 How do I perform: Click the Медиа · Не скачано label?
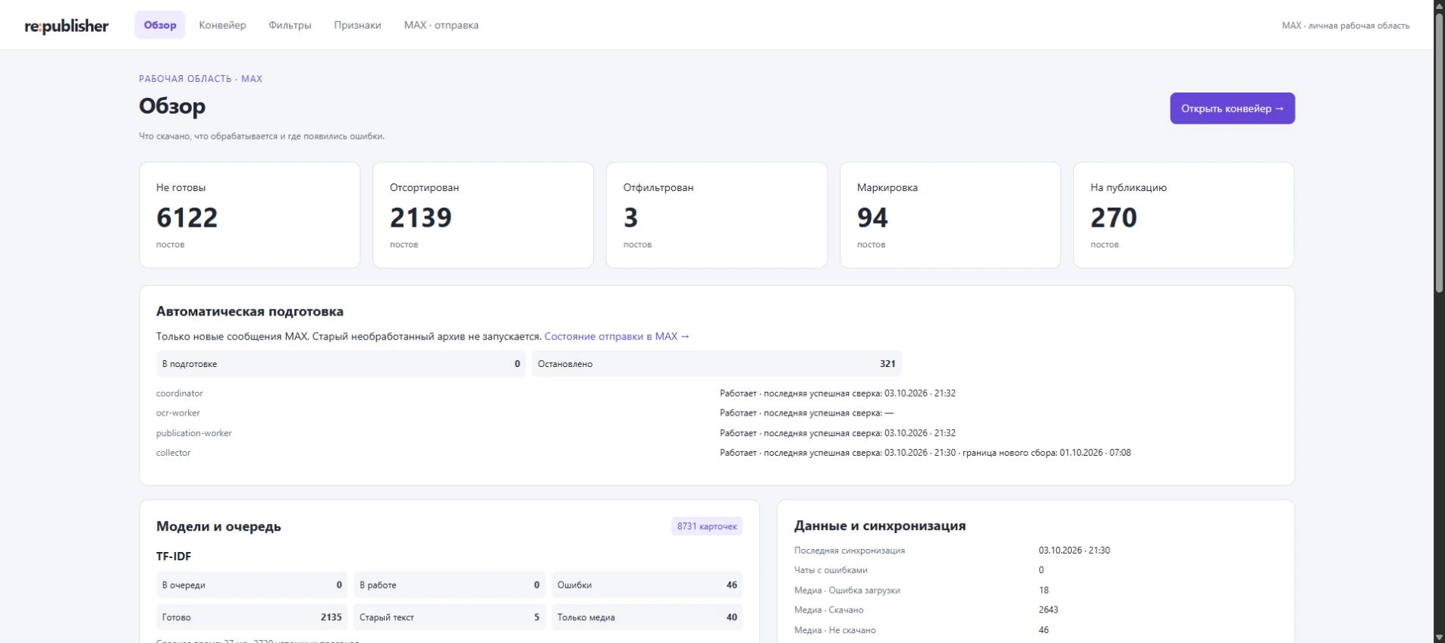point(835,630)
